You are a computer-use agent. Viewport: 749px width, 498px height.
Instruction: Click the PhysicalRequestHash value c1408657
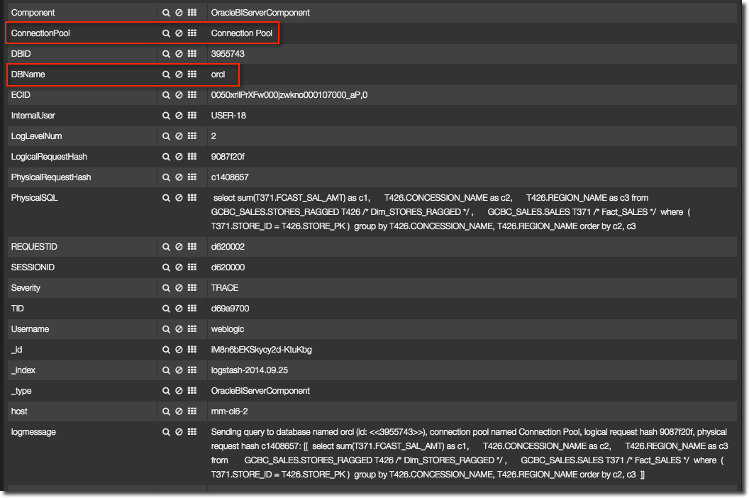(230, 177)
